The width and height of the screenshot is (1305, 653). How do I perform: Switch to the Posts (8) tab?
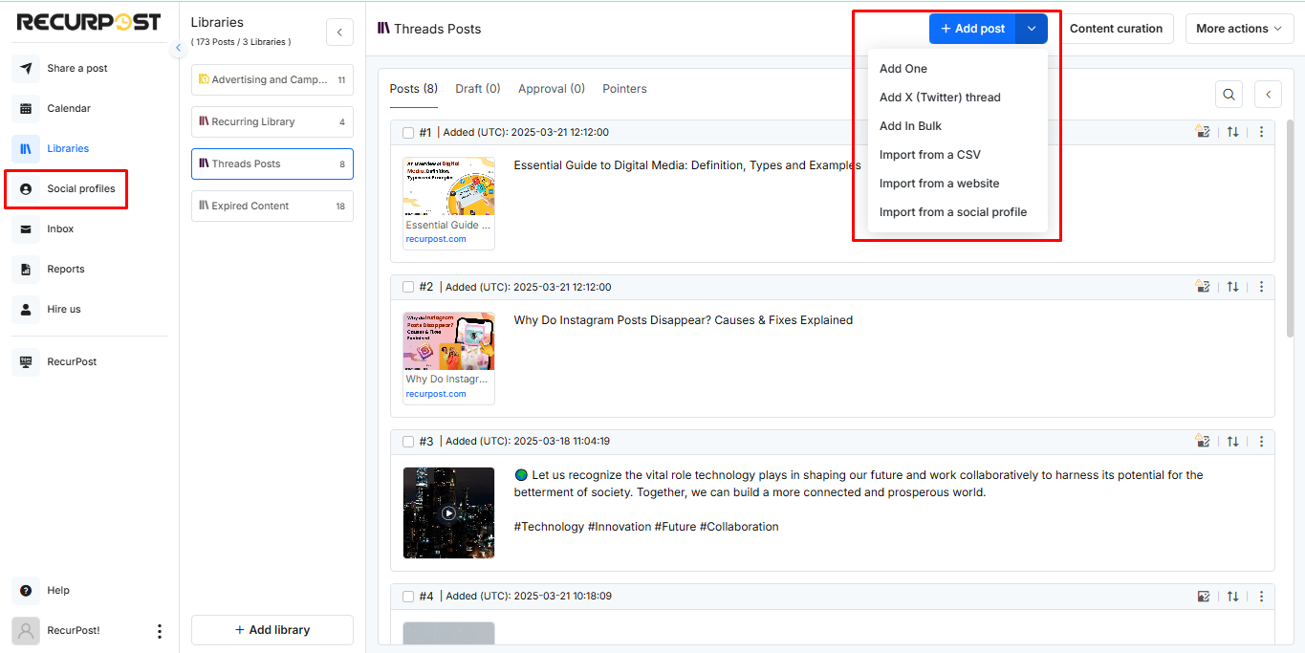pos(414,89)
